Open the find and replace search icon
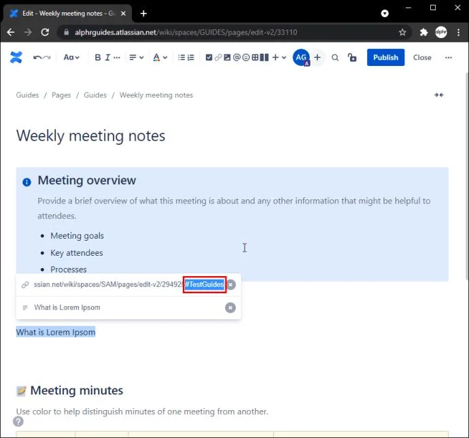 click(x=335, y=58)
